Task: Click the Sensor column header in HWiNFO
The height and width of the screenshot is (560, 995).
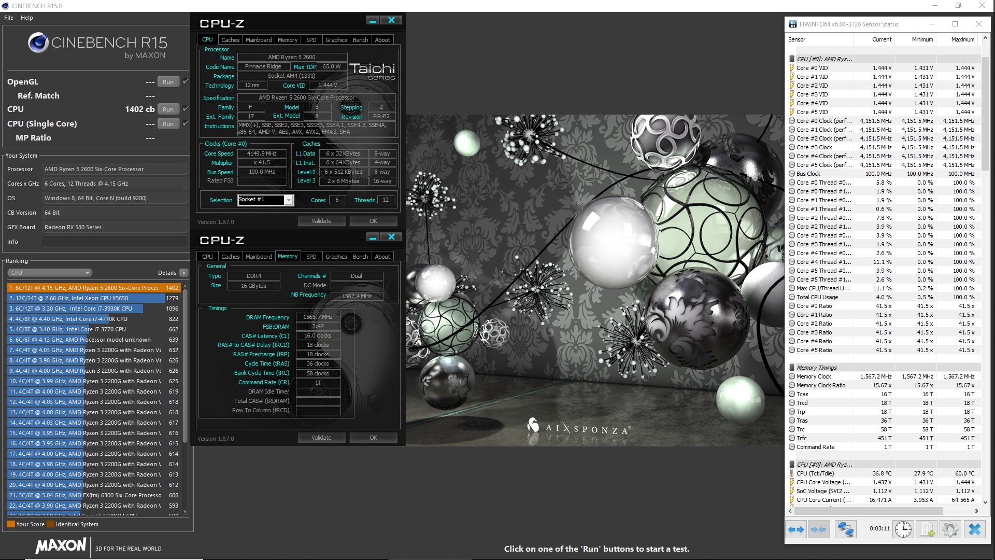Action: coord(820,39)
